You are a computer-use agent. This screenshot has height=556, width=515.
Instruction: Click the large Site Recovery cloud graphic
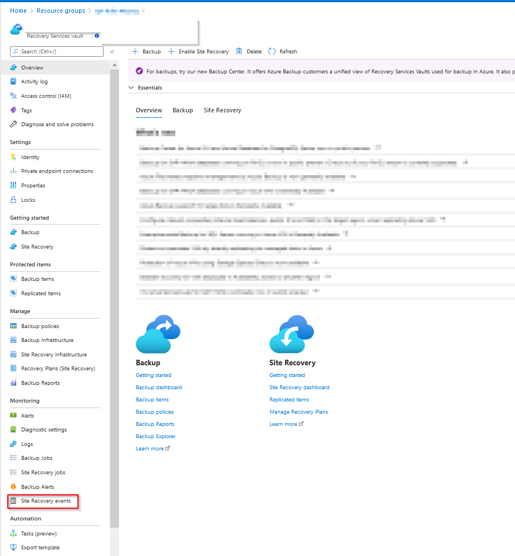(x=292, y=334)
